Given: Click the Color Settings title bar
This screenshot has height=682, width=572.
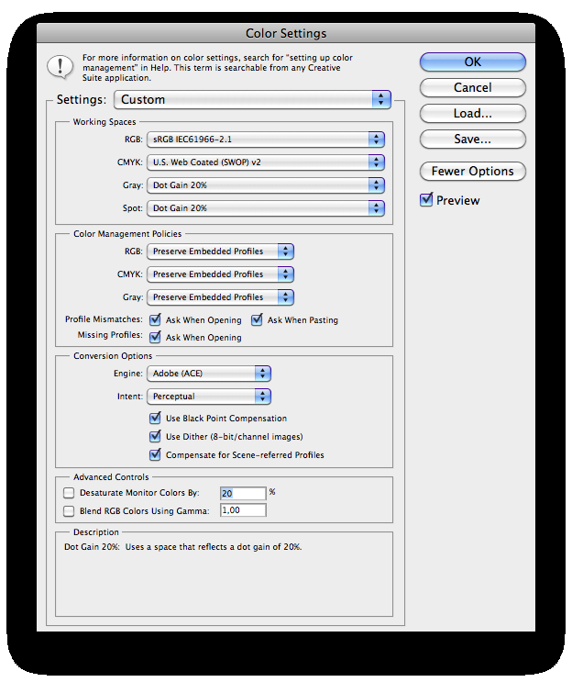Looking at the screenshot, I should click(286, 33).
